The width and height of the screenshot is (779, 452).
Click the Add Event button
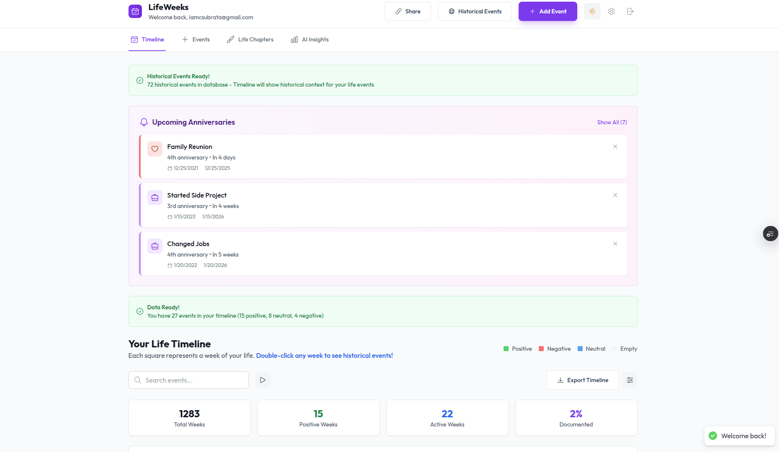tap(548, 11)
